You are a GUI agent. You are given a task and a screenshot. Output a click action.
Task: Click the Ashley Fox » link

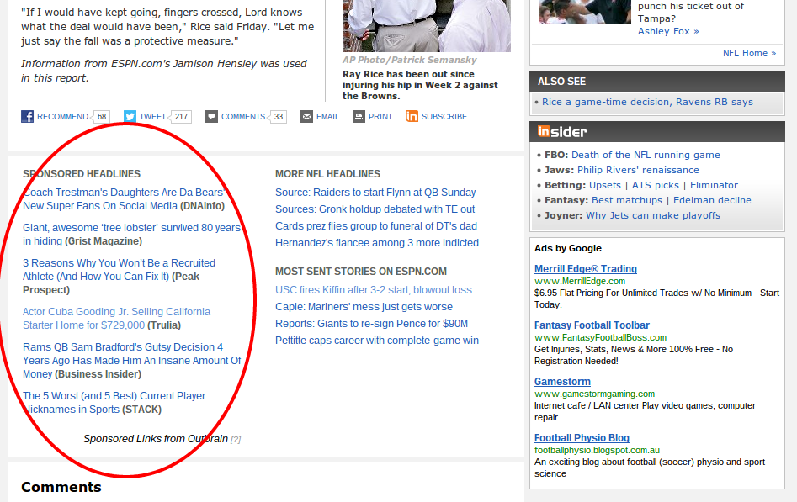pos(668,31)
